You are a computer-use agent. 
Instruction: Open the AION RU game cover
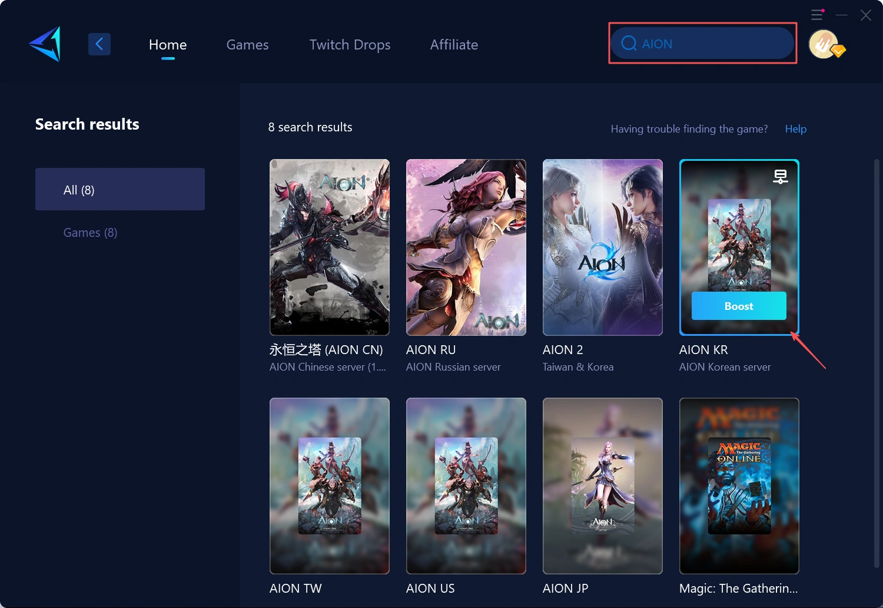coord(466,247)
